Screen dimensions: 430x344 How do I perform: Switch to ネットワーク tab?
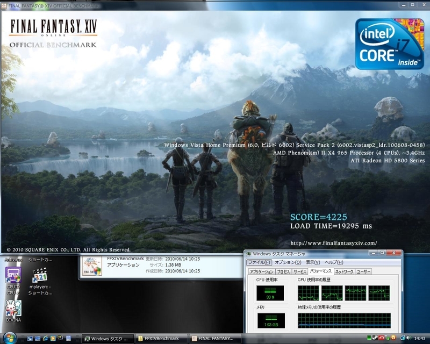coord(344,271)
